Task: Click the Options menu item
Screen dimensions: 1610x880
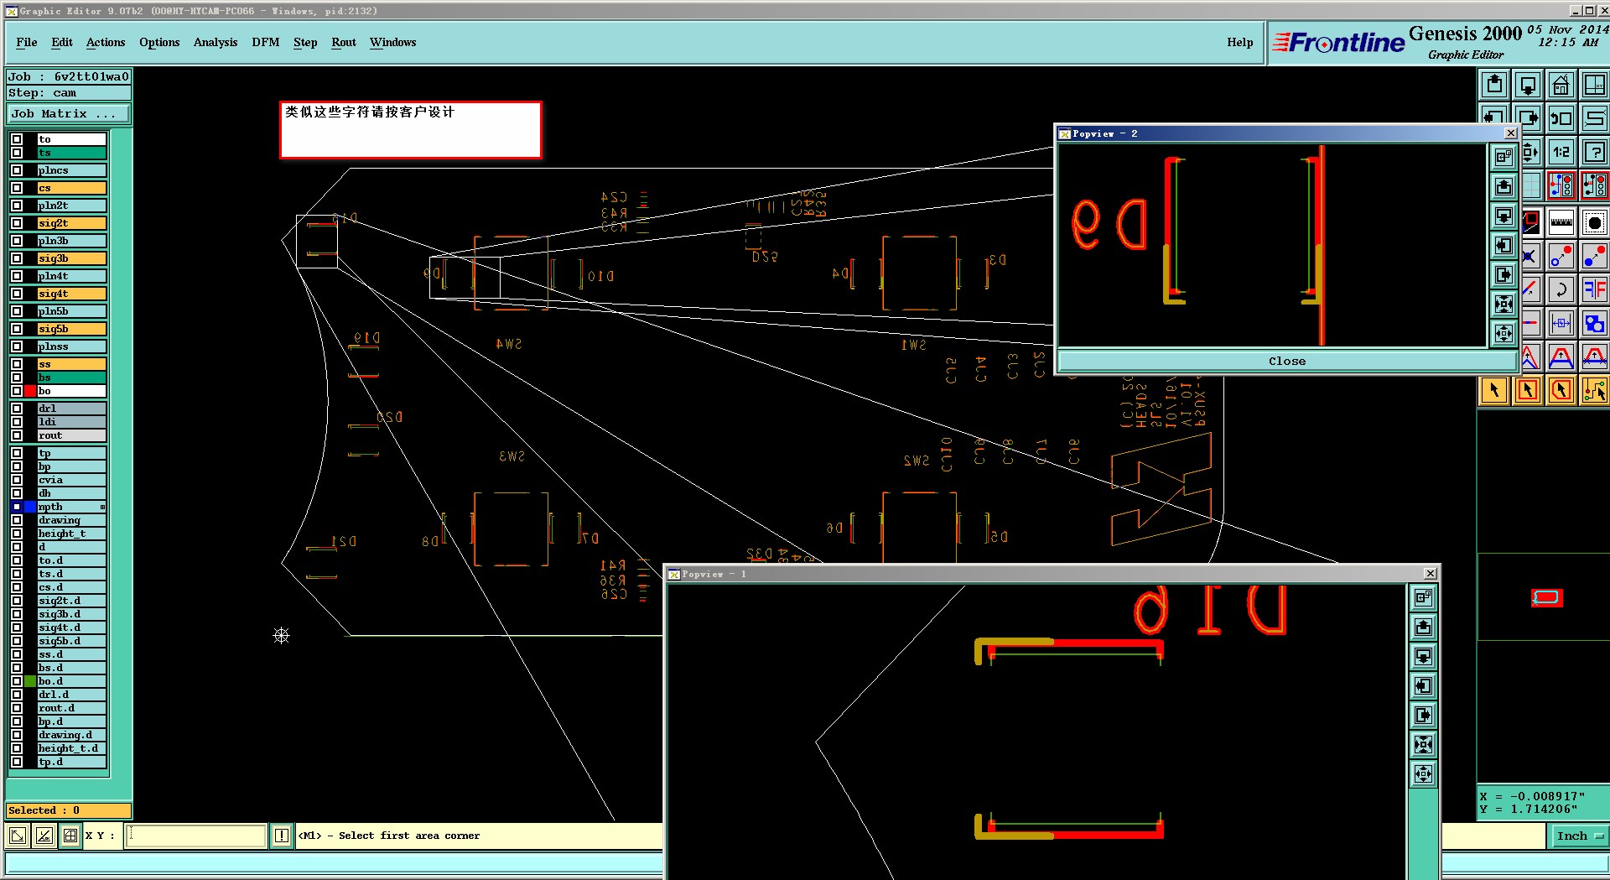Action: pos(159,42)
